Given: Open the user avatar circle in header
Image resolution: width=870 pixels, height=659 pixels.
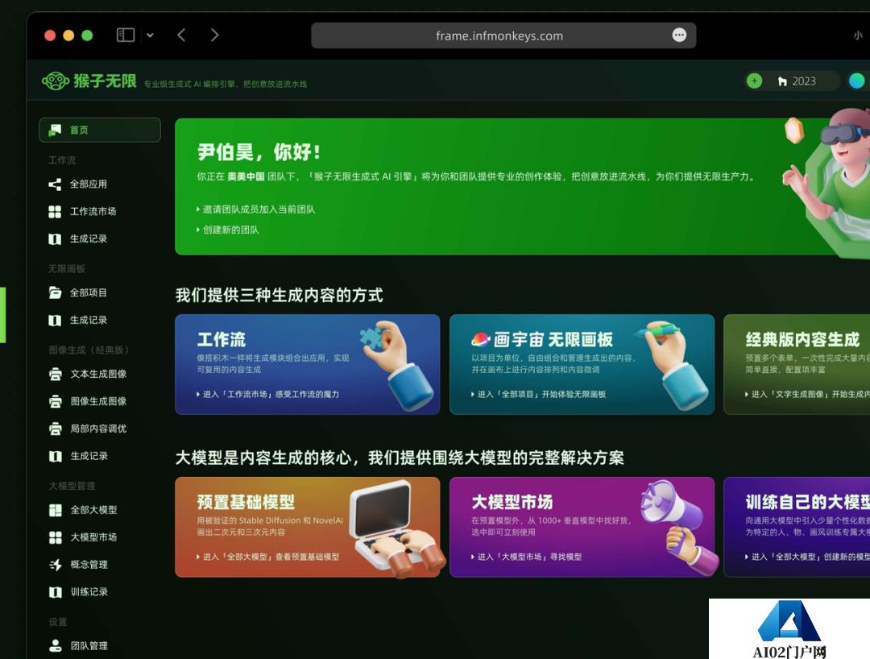Looking at the screenshot, I should point(856,81).
